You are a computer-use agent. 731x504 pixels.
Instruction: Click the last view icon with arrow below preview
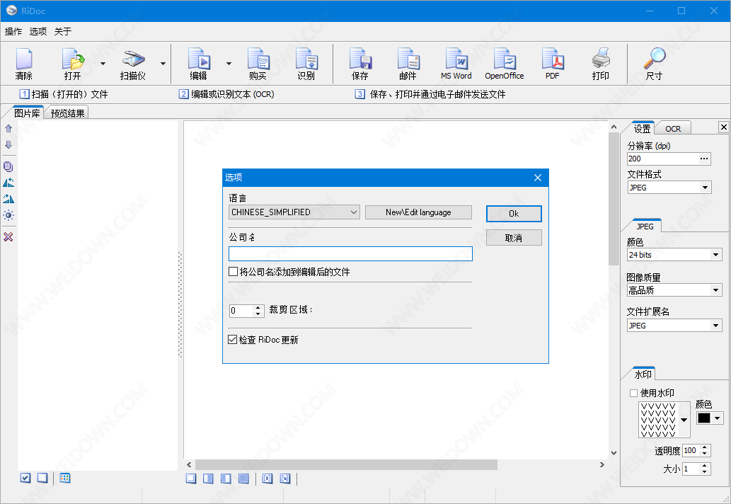pyautogui.click(x=285, y=479)
